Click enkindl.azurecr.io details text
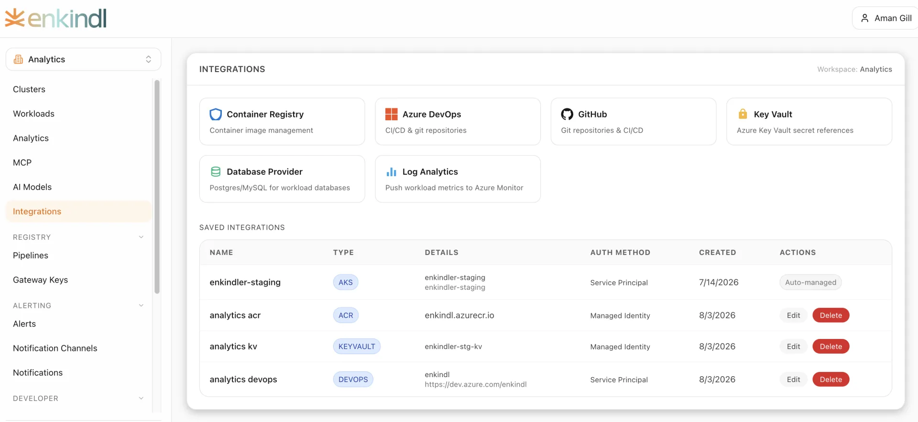This screenshot has height=422, width=918. (459, 315)
